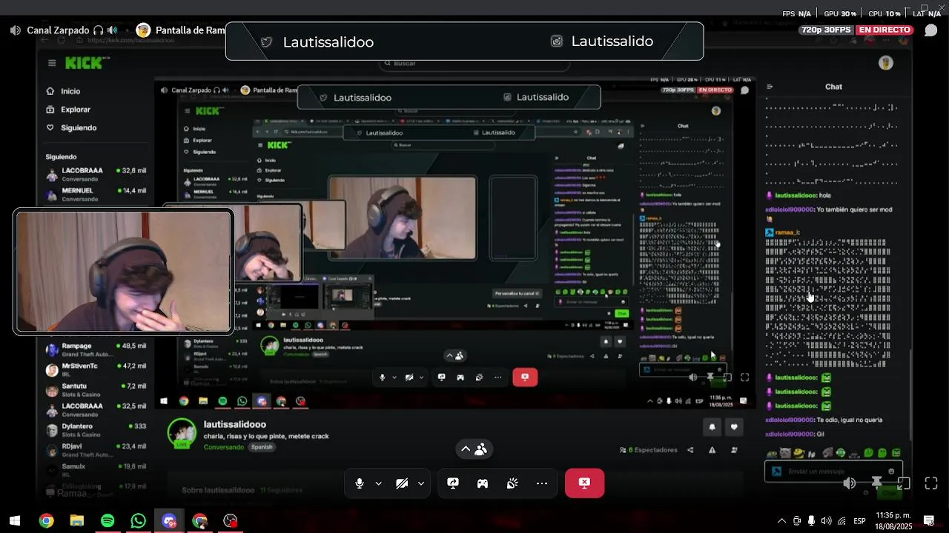Open Samulx channel in sidebar
Image resolution: width=949 pixels, height=533 pixels.
click(96, 470)
